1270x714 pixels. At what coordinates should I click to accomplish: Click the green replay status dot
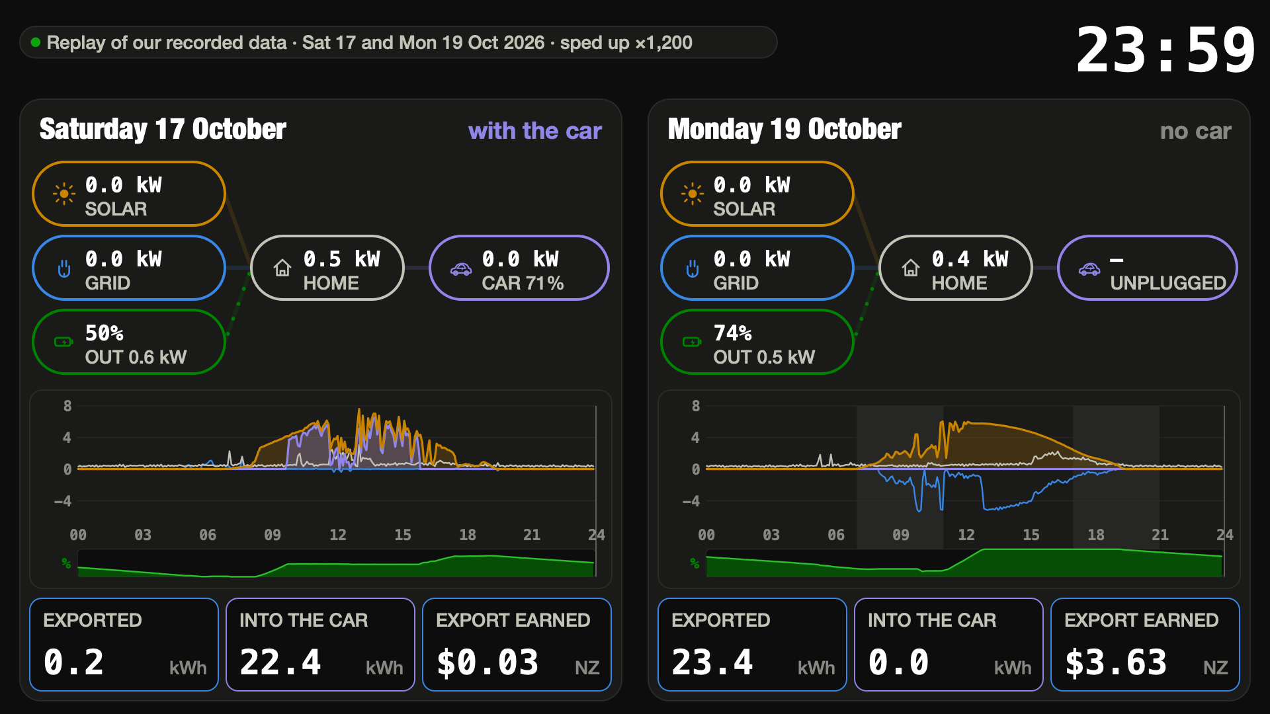(x=36, y=42)
